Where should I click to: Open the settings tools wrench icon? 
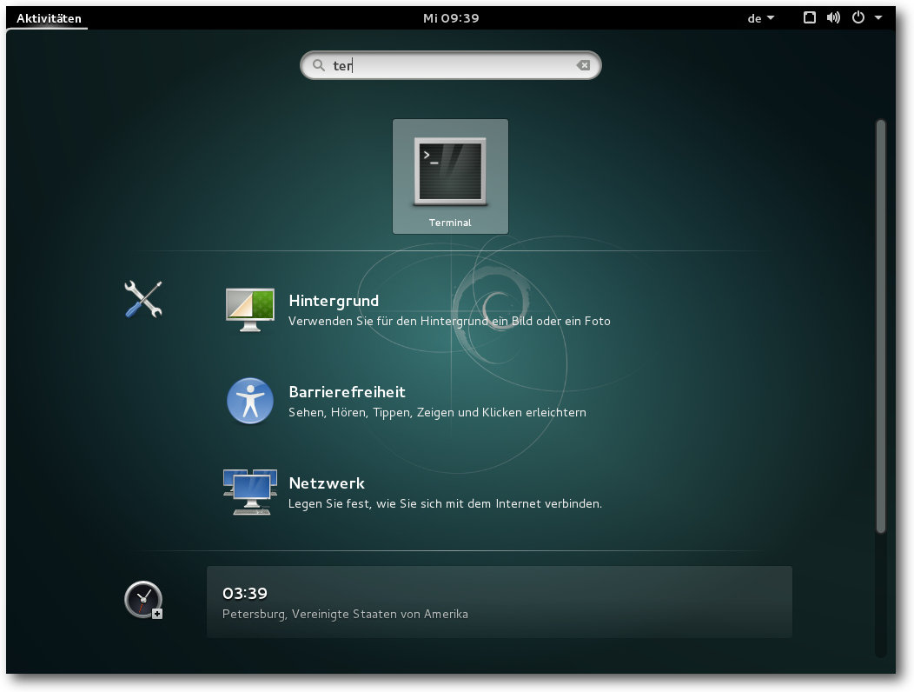143,299
